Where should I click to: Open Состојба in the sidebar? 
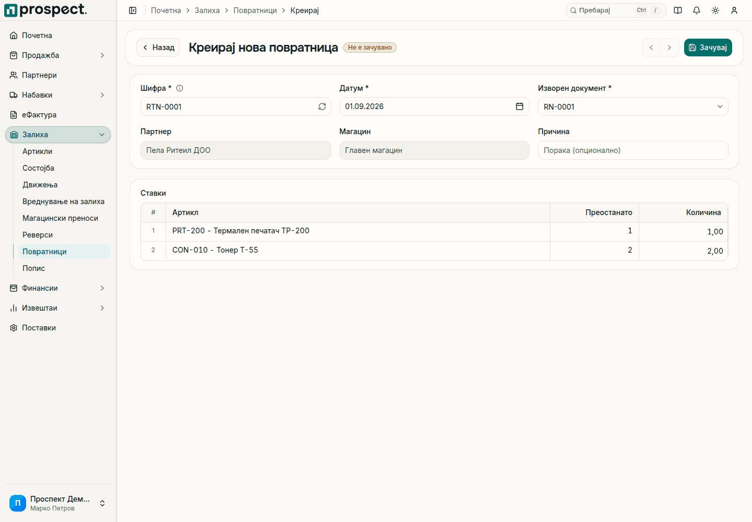pyautogui.click(x=64, y=168)
